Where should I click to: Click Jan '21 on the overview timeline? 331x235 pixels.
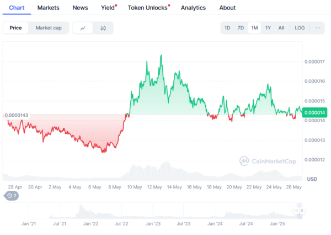coord(29,224)
